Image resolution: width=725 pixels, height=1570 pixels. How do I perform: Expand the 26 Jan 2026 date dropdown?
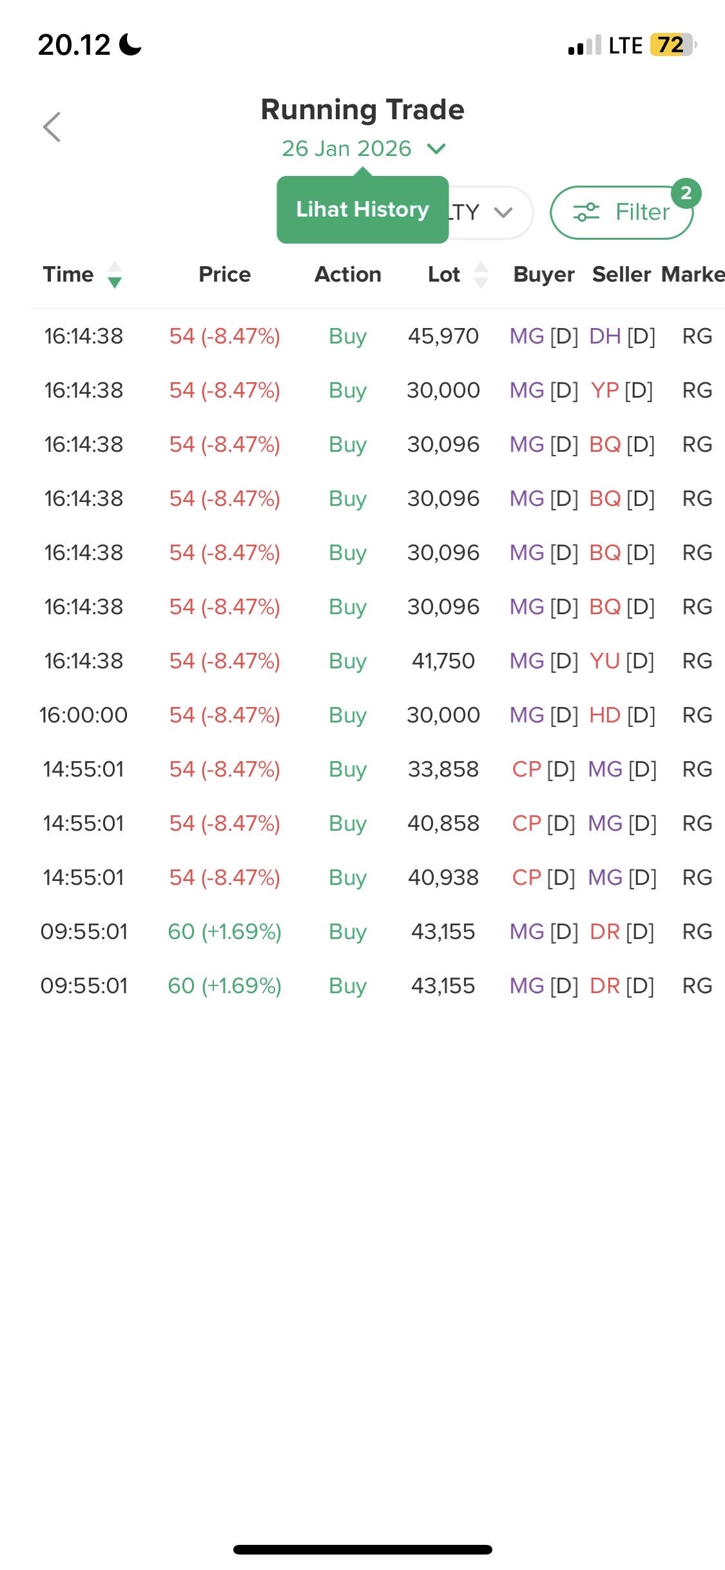point(347,149)
